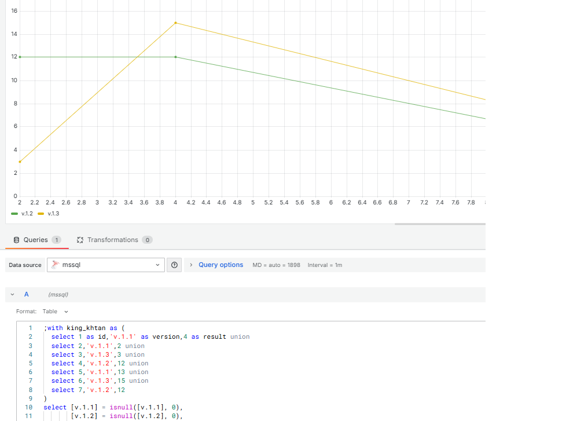566x421 pixels.
Task: Click SQL line 'select 3,'v.1.3',3 union'
Action: (98, 354)
